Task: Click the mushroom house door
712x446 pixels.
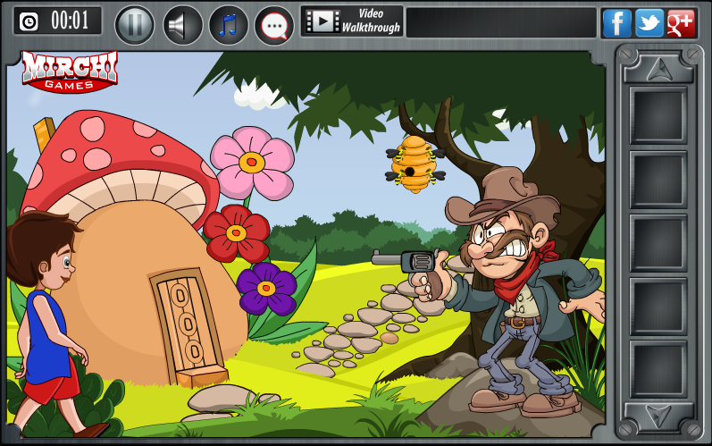Action: click(x=188, y=324)
